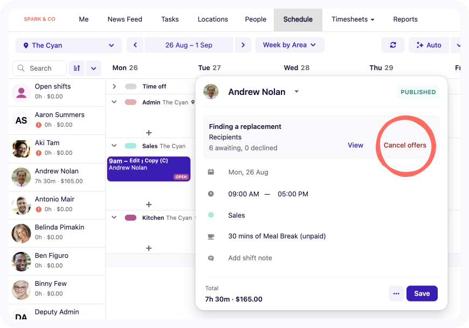Click the Search employees field
The width and height of the screenshot is (469, 328).
[39, 68]
